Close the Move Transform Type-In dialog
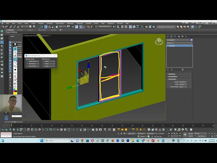Viewport: 217px width, 163px height. coord(55,56)
